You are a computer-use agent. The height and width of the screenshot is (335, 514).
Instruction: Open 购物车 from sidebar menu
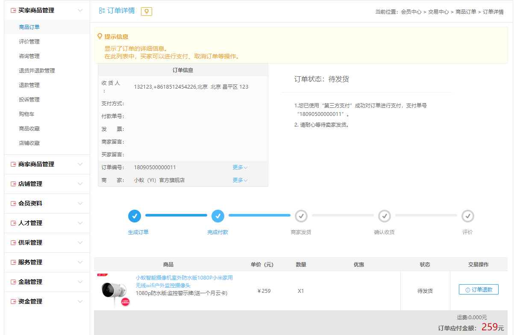pyautogui.click(x=26, y=114)
